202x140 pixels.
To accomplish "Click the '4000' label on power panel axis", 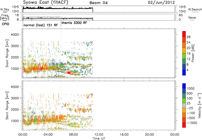I will pos(15,35).
